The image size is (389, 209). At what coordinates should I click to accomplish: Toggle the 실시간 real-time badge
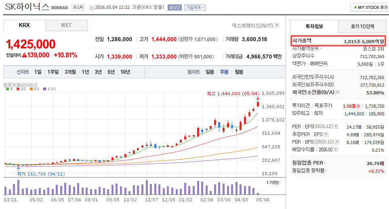(175, 7)
